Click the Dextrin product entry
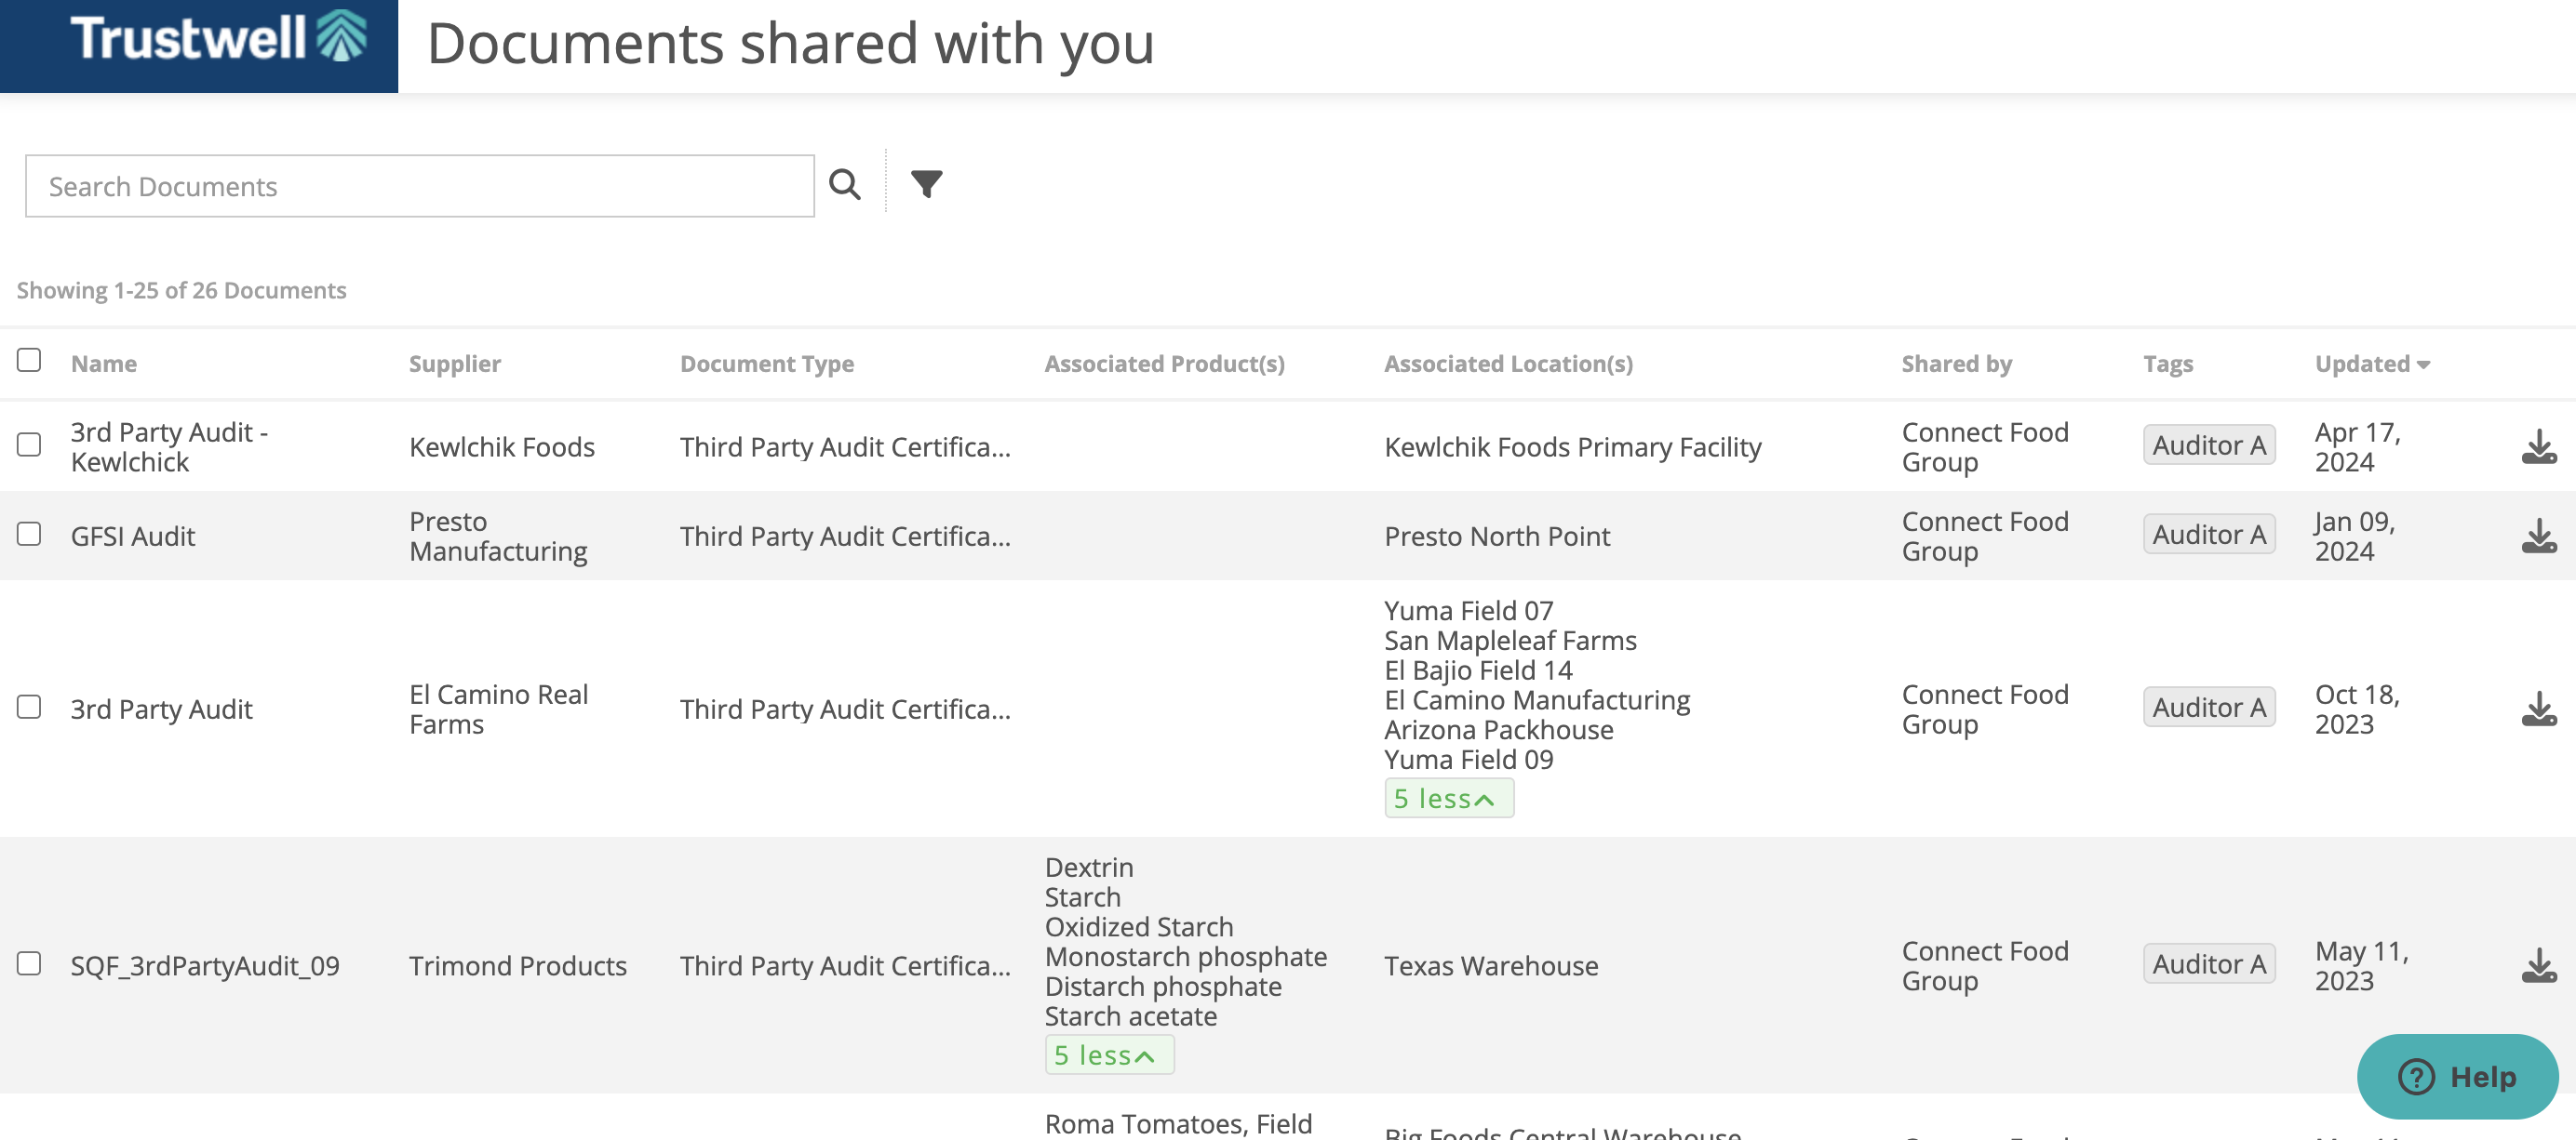This screenshot has width=2576, height=1140. [x=1089, y=868]
